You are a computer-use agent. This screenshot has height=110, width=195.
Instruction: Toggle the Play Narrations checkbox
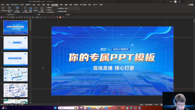tap(46, 8)
